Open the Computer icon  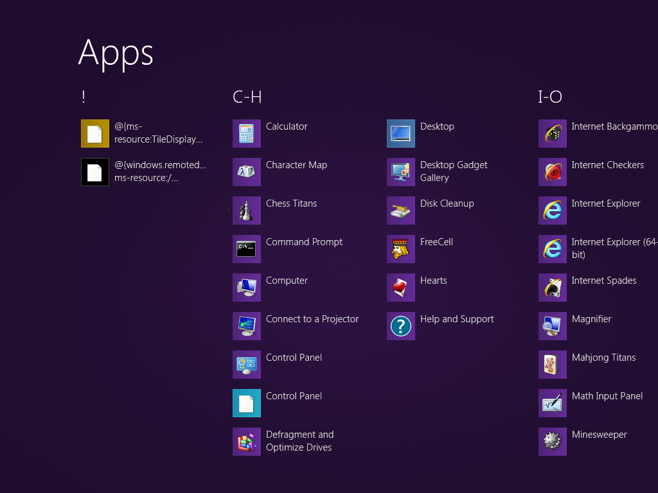point(246,288)
